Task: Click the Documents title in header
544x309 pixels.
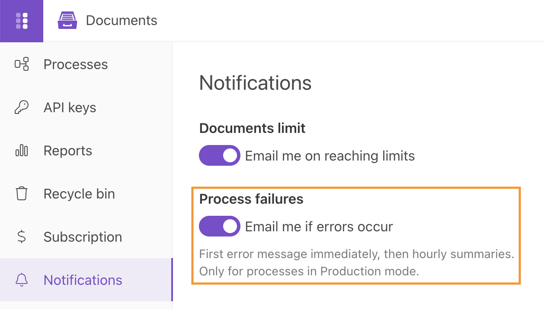Action: point(122,20)
